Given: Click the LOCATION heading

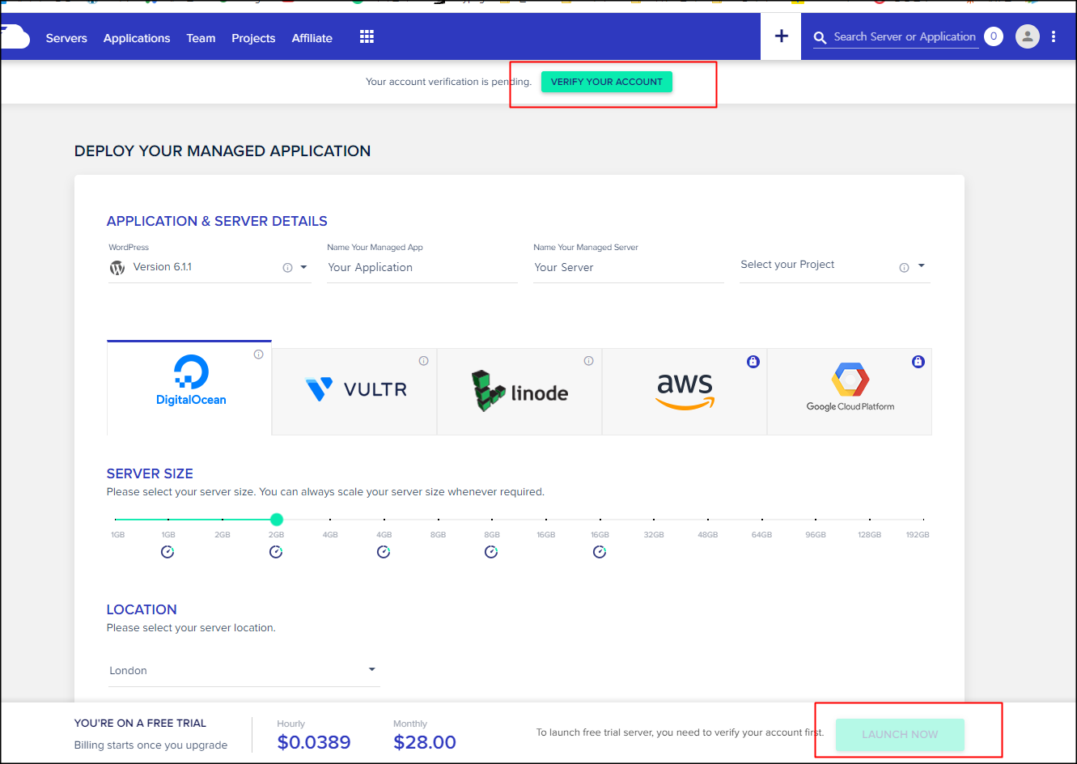Looking at the screenshot, I should tap(142, 610).
